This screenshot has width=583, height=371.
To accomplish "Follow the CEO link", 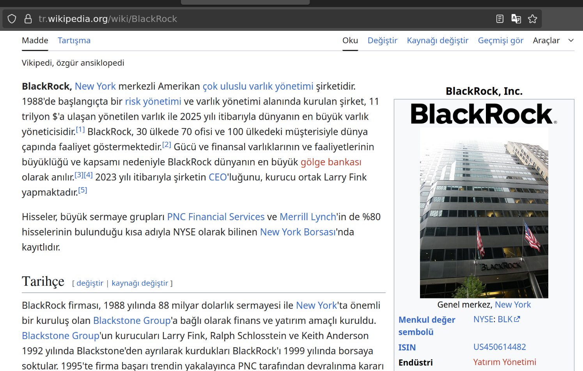I will [x=218, y=177].
